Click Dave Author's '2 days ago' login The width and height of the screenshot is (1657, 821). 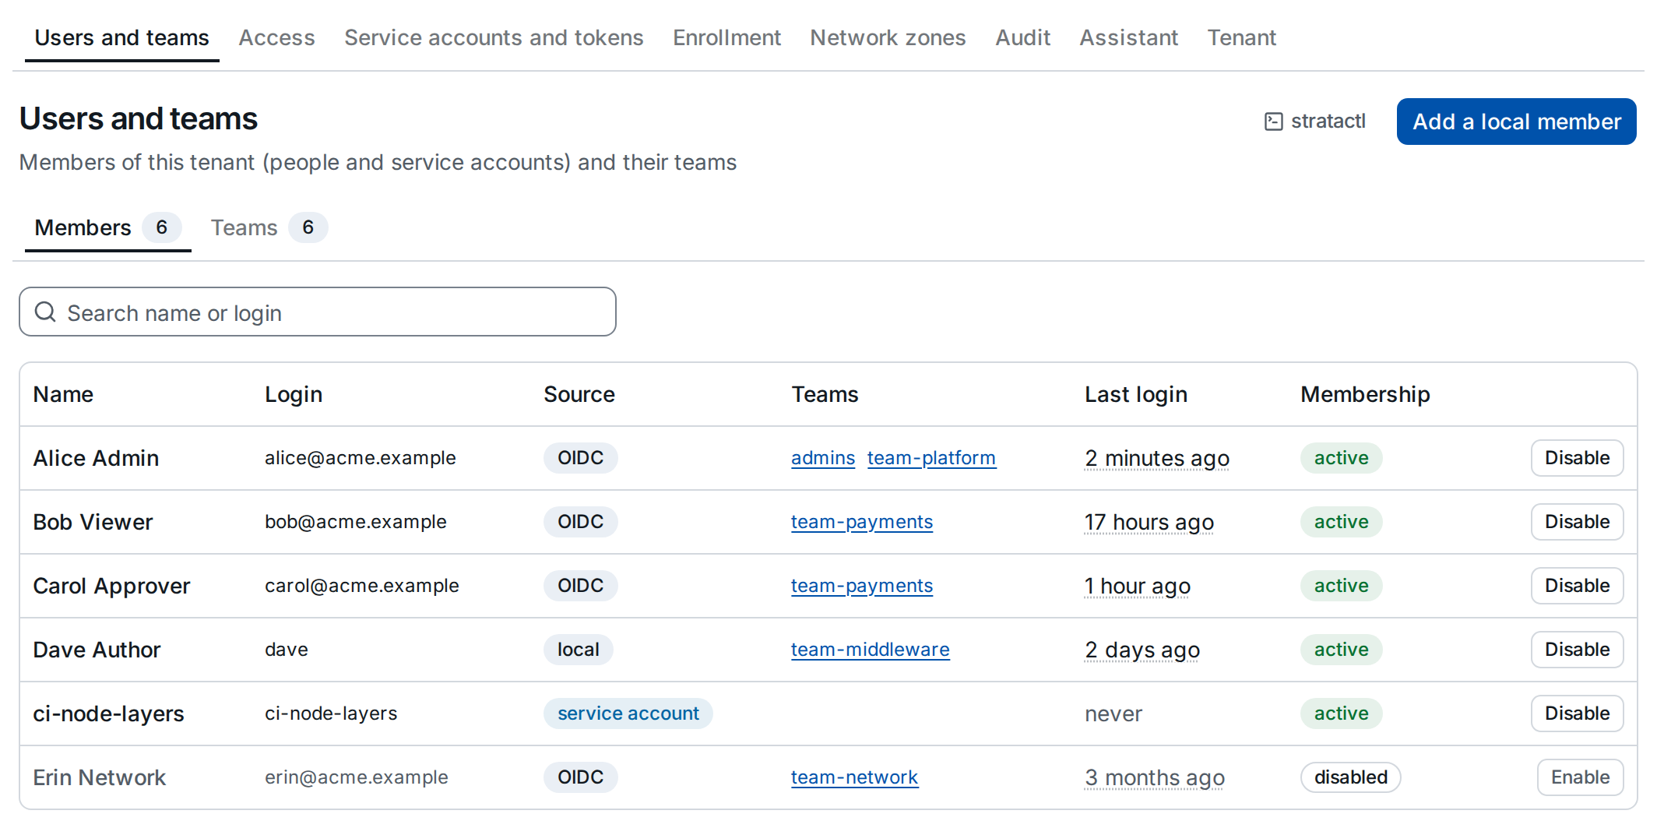point(1142,650)
